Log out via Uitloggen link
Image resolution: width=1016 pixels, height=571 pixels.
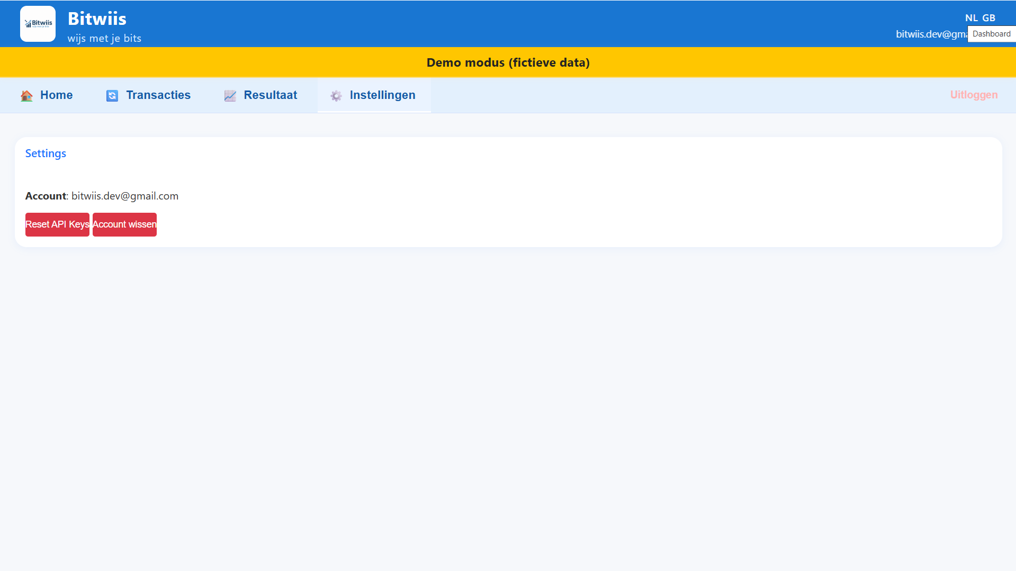point(973,95)
